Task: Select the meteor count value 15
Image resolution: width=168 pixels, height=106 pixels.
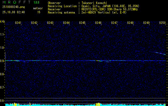Action: click(39, 12)
